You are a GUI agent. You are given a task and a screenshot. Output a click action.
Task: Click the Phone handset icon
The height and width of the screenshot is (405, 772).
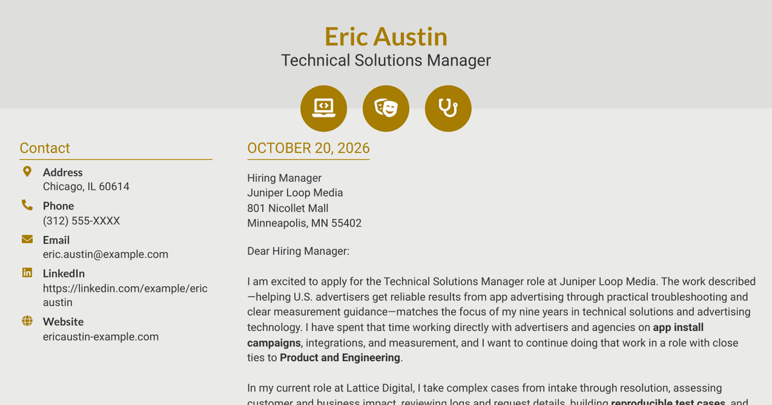(x=27, y=205)
